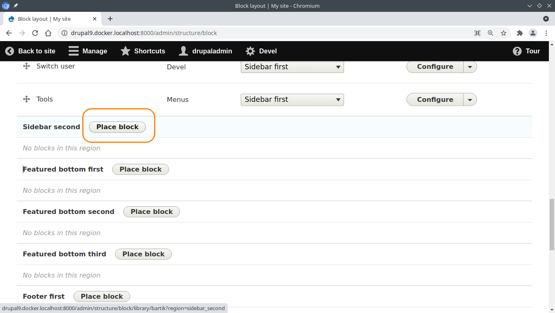The width and height of the screenshot is (555, 313).
Task: Expand Configure options arrow for Tools block
Action: [x=470, y=99]
